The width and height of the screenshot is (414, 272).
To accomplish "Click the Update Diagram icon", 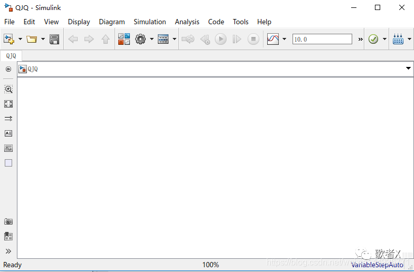I will point(188,39).
